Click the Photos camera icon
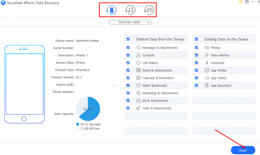Image resolution: width=260 pixels, height=155 pixels. [x=207, y=48]
